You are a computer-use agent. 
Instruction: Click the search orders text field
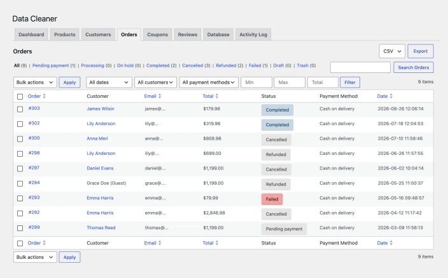[360, 67]
